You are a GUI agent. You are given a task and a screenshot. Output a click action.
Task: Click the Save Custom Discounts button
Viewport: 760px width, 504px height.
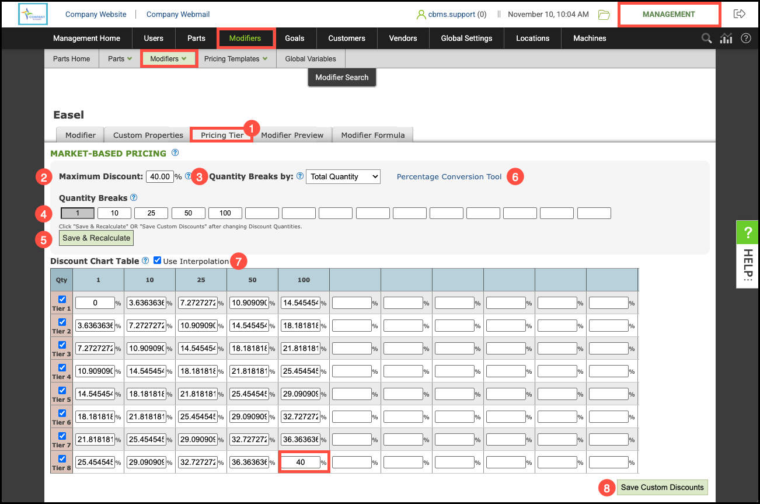[x=663, y=488]
